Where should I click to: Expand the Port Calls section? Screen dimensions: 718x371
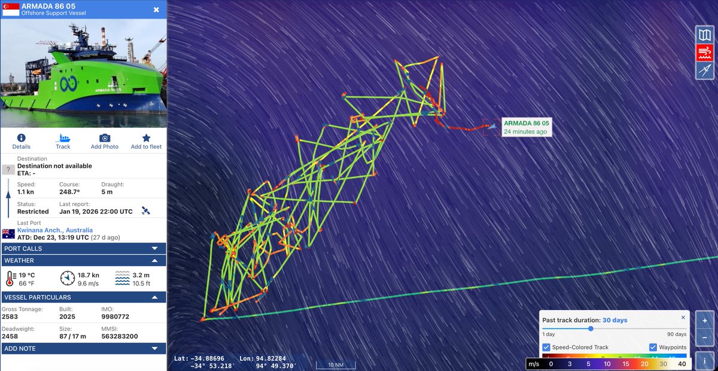84,249
